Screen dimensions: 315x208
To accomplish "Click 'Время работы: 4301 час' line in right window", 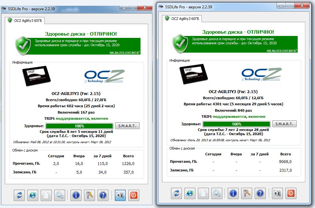I will tap(234, 104).
